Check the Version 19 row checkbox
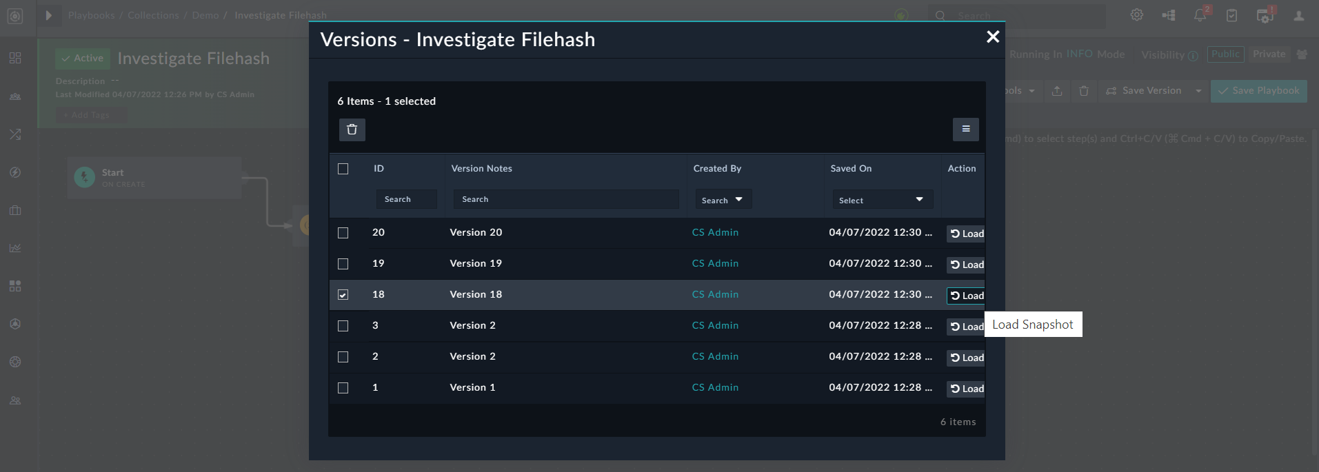 (x=343, y=264)
